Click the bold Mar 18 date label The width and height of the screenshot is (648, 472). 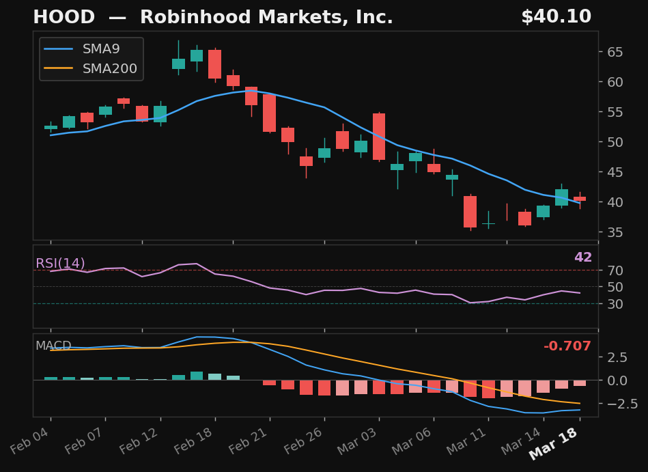click(554, 444)
